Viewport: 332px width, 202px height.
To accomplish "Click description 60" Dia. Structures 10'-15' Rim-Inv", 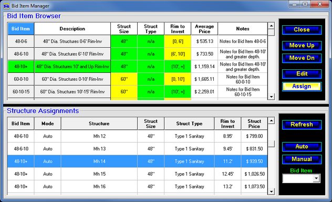I will 72,92.
